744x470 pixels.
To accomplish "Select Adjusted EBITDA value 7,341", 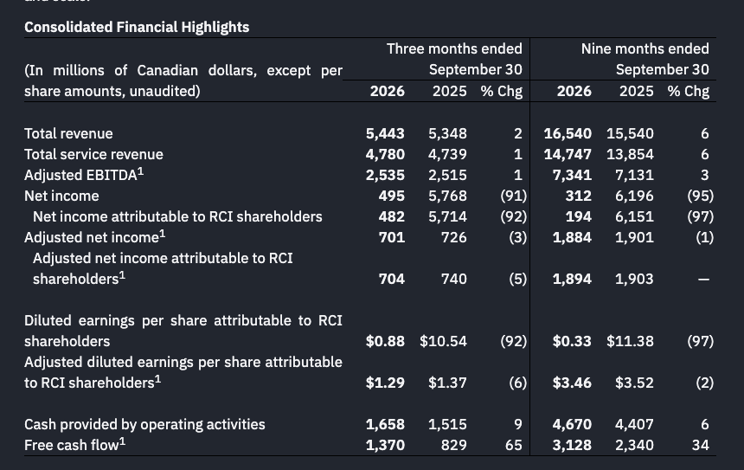I will 572,175.
